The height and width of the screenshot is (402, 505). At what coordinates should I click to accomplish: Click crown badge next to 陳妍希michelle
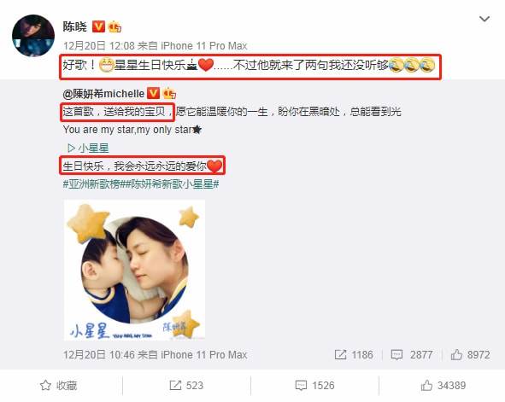click(170, 94)
